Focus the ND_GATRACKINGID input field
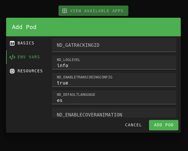 [114, 45]
